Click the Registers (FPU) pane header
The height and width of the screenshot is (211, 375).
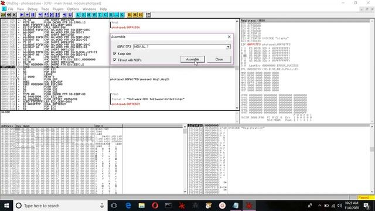305,21
